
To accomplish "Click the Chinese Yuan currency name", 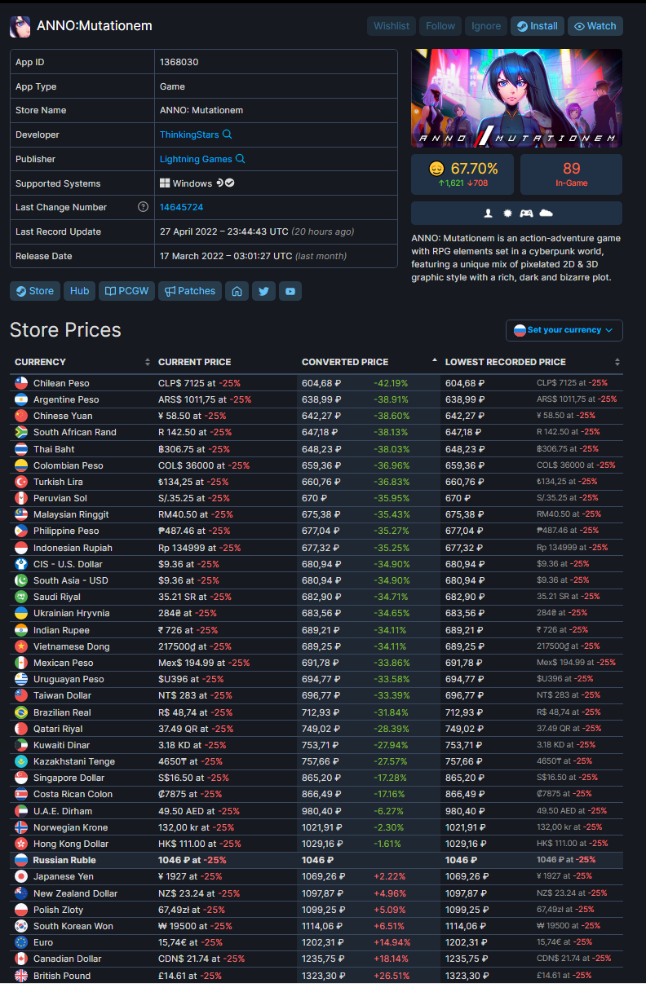I will 64,416.
